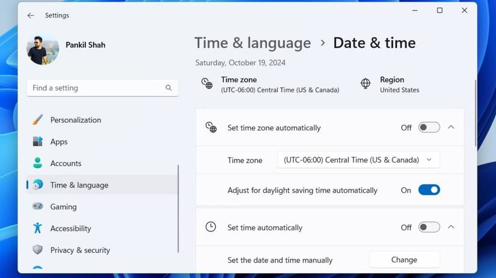The height and width of the screenshot is (278, 496).
Task: Collapse the Set time automatically section
Action: [451, 228]
